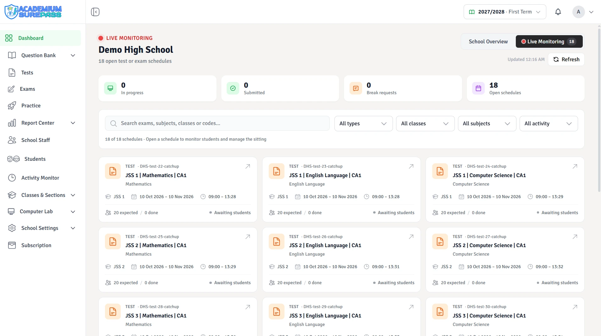This screenshot has height=336, width=601.
Task: Open DHS-test-30-catchup card arrow icon
Action: 575,307
